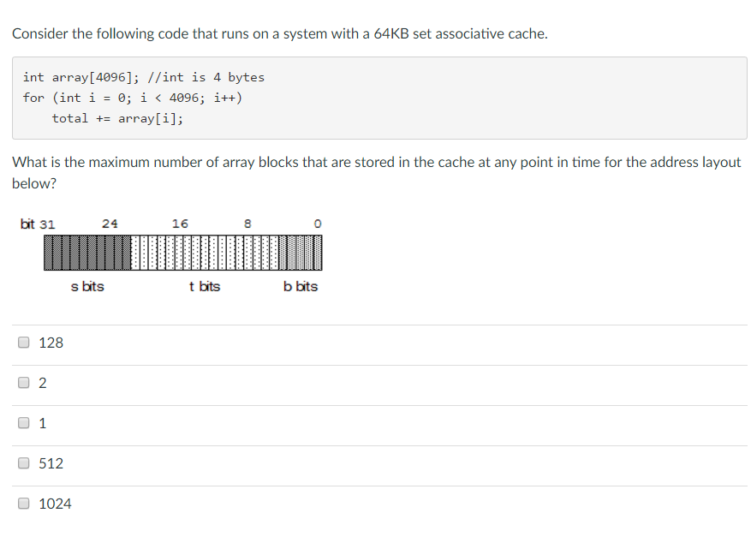Click the question text about maximum array blocks
This screenshot has width=751, height=543.
[x=377, y=162]
